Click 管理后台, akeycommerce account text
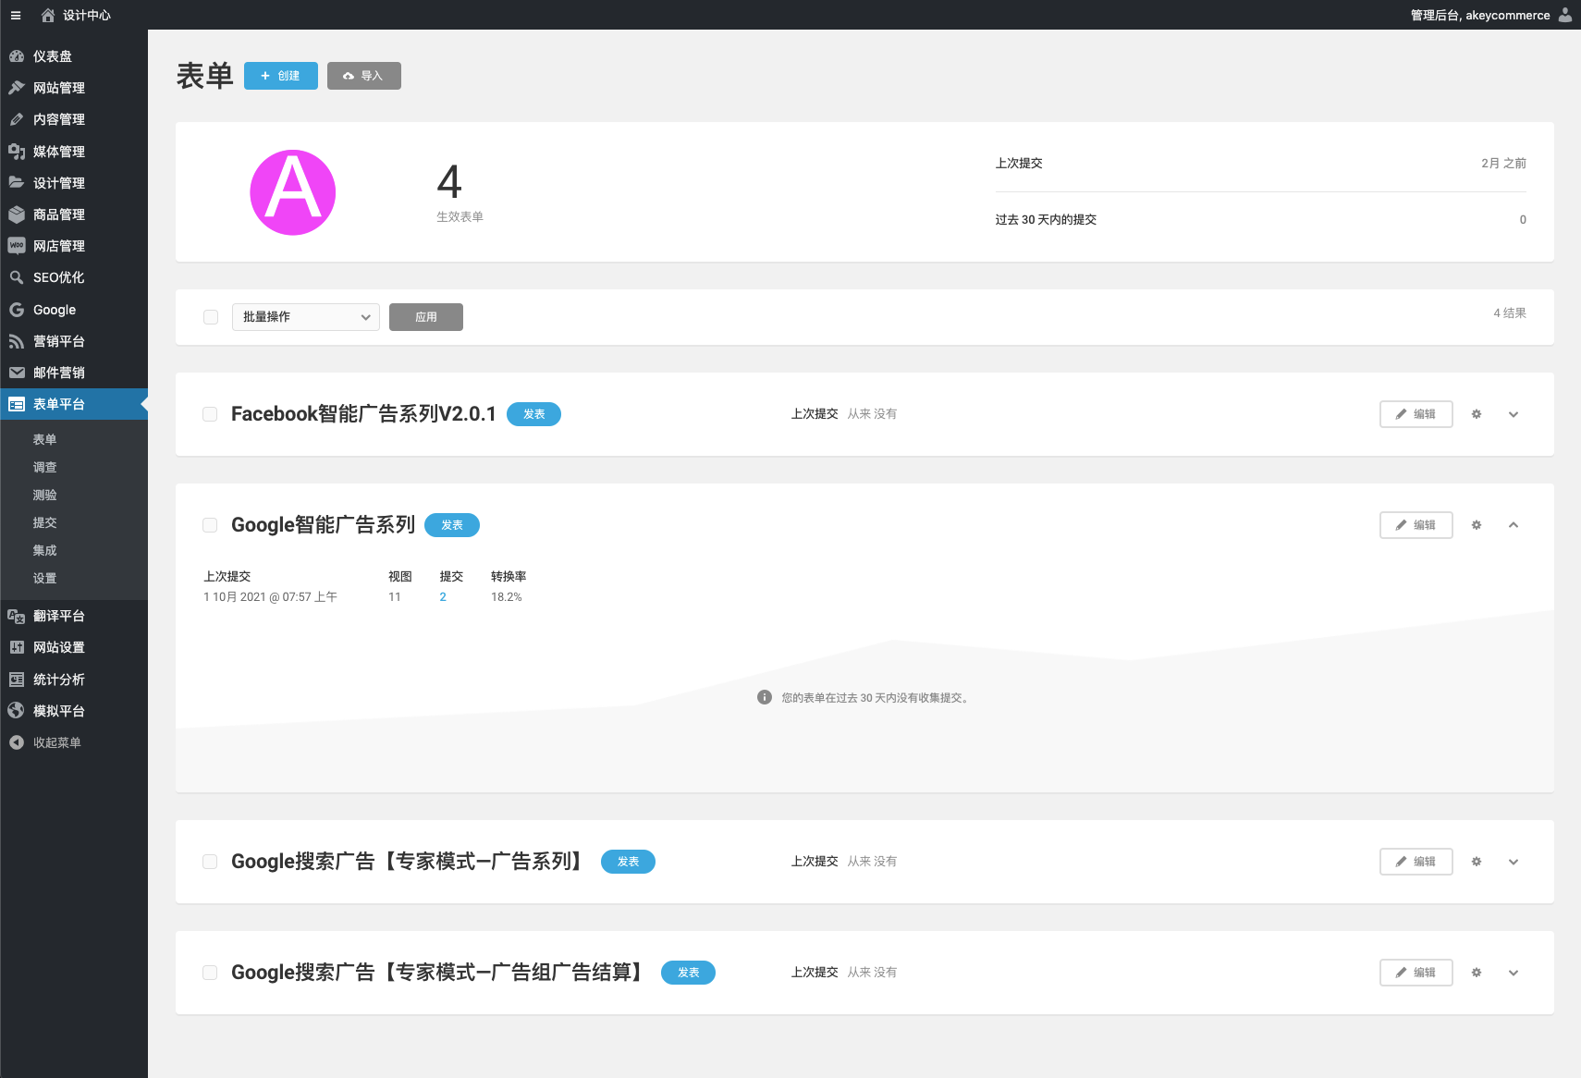1581x1078 pixels. 1480,15
